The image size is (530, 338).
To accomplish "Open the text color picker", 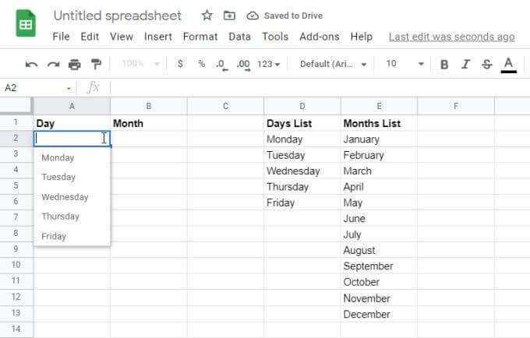I will [x=508, y=65].
